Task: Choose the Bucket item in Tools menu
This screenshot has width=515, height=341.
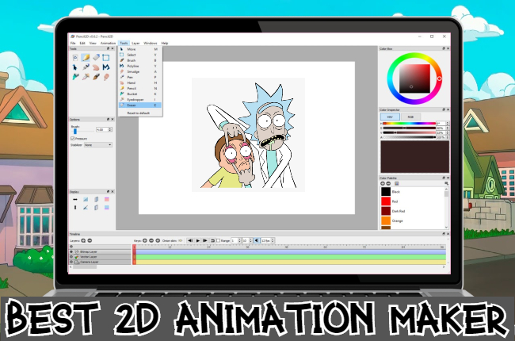Action: coord(132,94)
